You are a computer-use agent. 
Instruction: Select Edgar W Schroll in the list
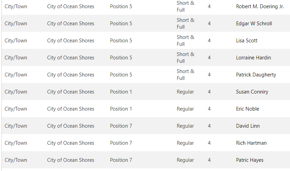[254, 24]
